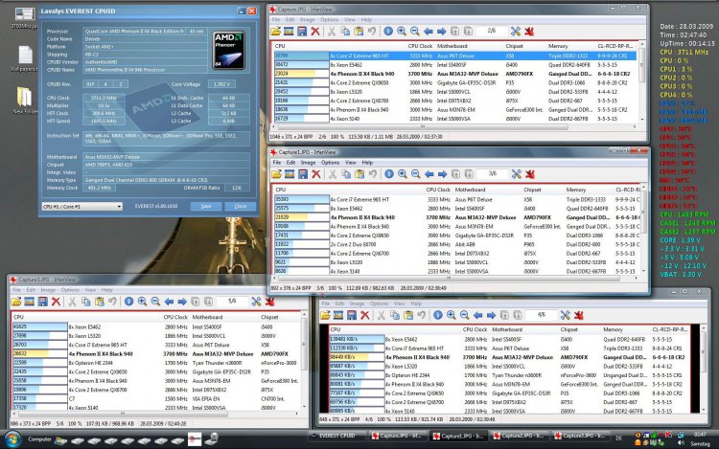Image resolution: width=719 pixels, height=449 pixels.
Task: Click bold Phenom II X4 Black 940 row in Capture1.JPG
Action: point(457,217)
